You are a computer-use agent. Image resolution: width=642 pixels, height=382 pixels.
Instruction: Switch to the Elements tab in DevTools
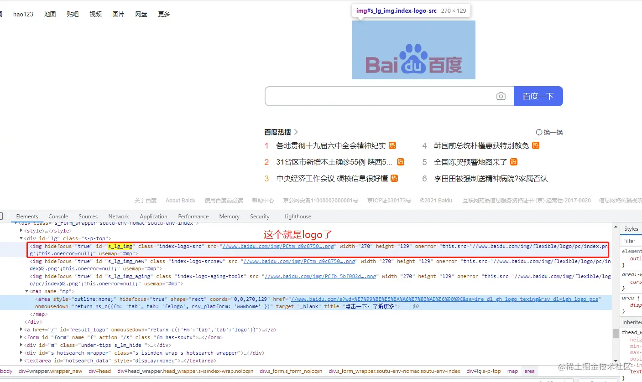pyautogui.click(x=27, y=217)
